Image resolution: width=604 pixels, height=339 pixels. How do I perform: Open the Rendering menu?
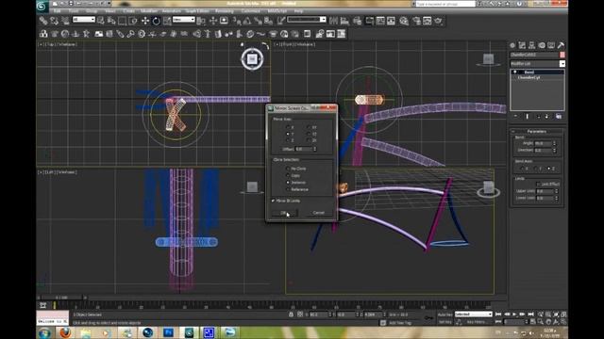coord(225,11)
